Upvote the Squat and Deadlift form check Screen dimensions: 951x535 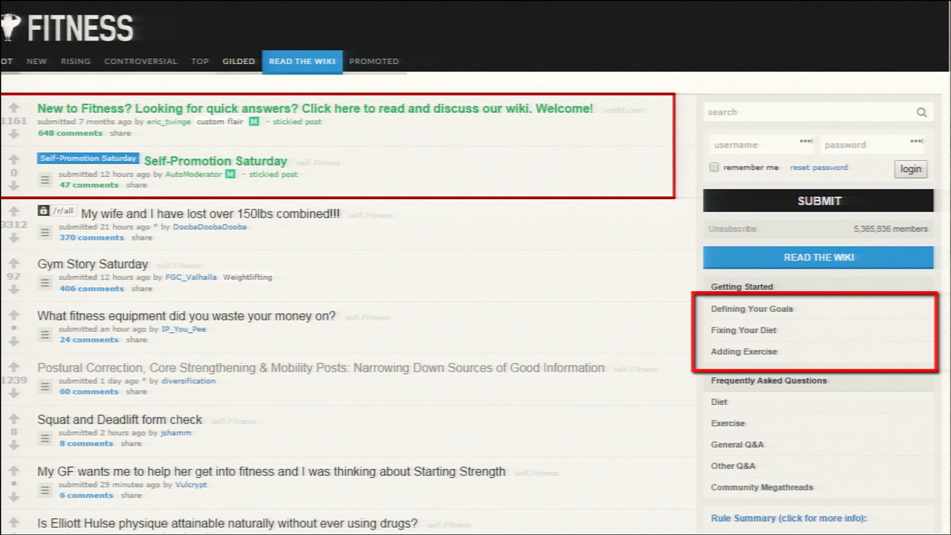14,418
